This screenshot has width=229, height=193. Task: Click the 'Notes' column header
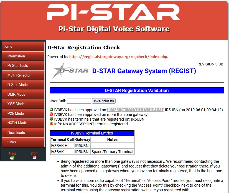coord(112,139)
